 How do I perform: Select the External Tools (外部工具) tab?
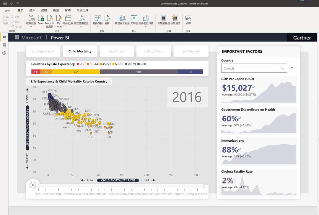[82, 10]
